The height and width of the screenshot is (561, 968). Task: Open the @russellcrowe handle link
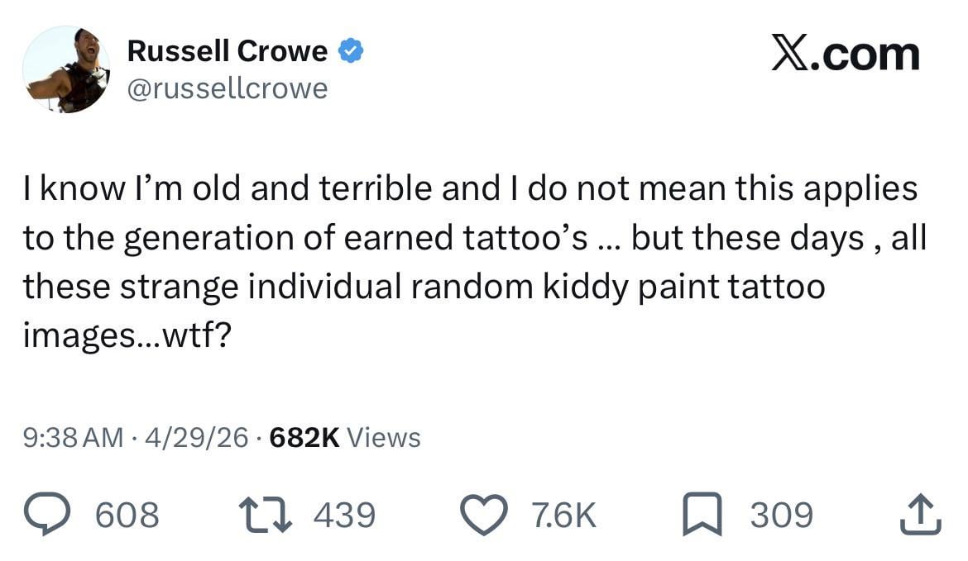tap(228, 88)
